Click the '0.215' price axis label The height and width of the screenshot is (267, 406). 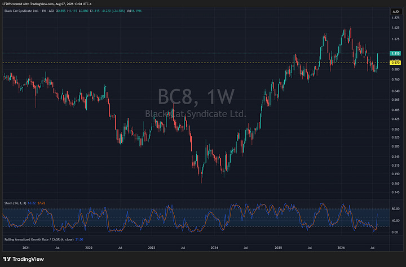395,165
